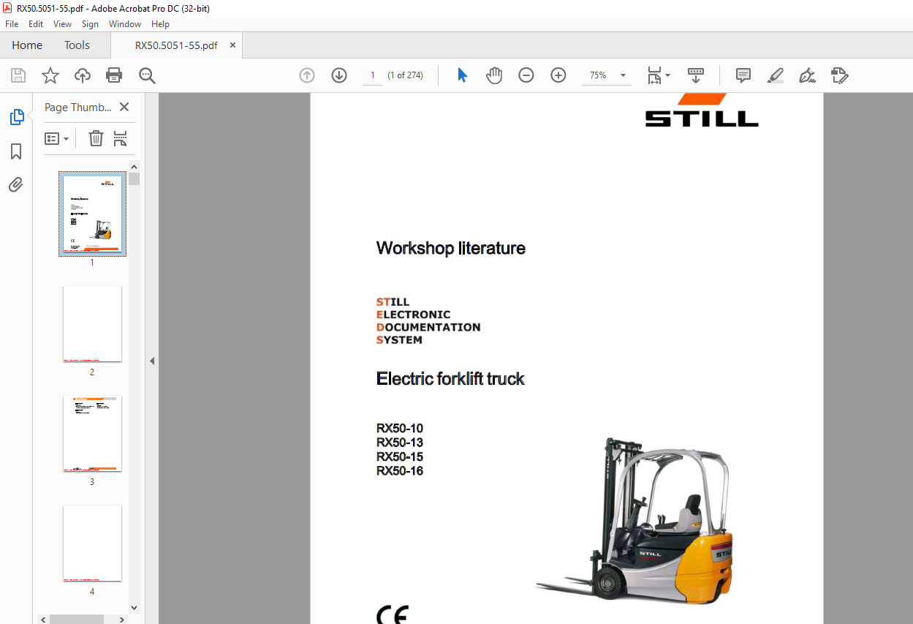Open the Send for signature tool

pos(839,75)
